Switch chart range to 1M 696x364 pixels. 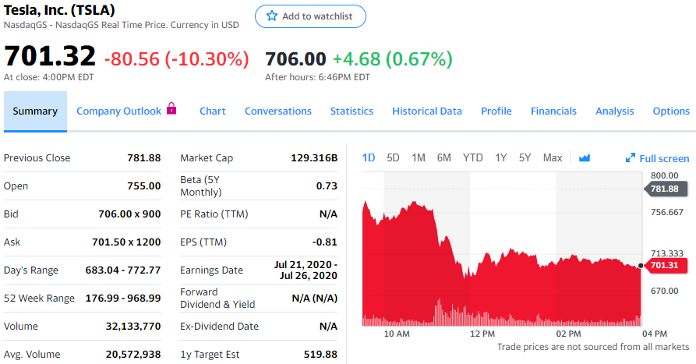419,158
